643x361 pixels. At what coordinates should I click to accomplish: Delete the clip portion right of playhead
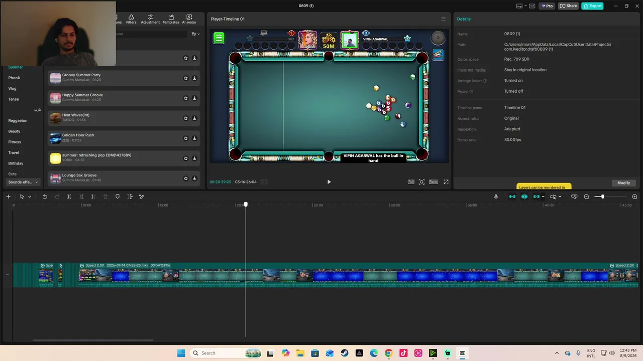point(93,197)
